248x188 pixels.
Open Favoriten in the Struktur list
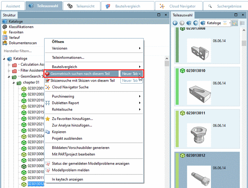click(16, 32)
